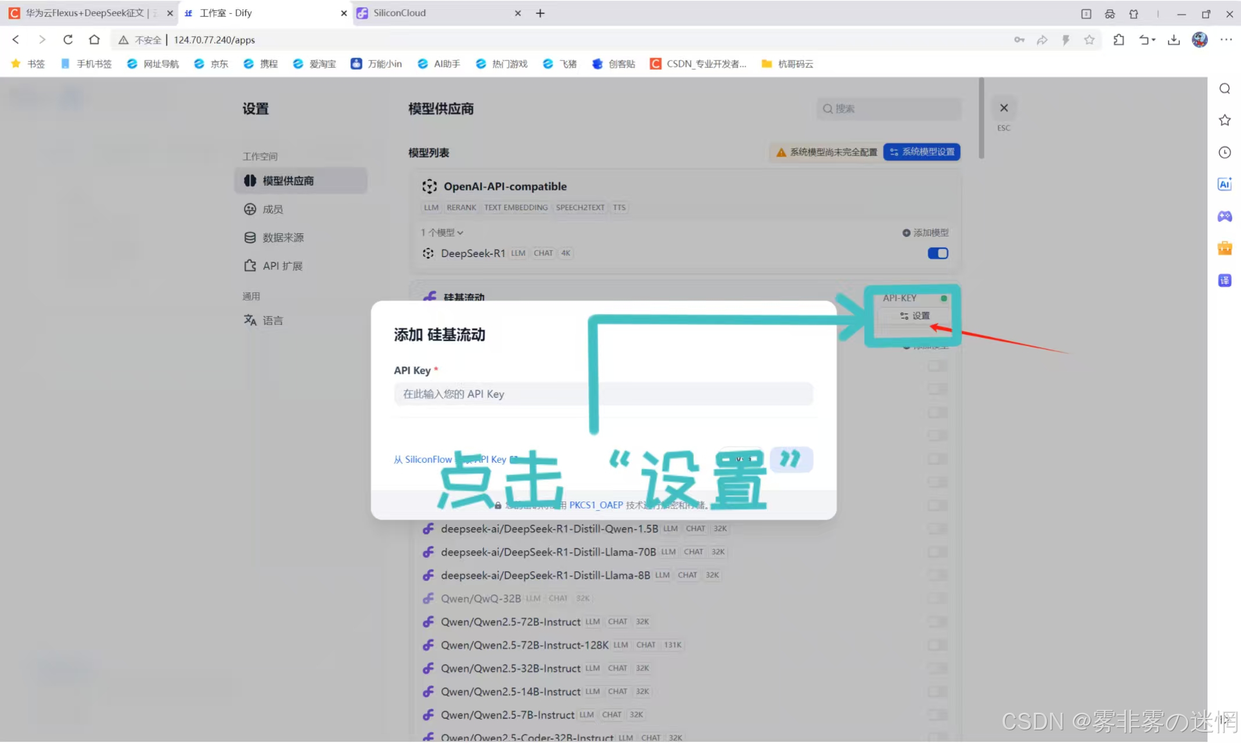Viewport: 1241px width, 743px height.
Task: Click the not-secure warning icon
Action: pyautogui.click(x=123, y=39)
